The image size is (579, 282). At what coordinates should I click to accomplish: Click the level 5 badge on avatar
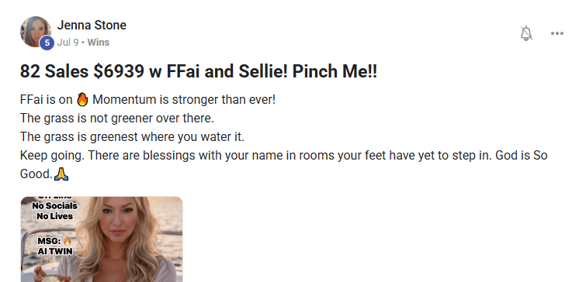coord(47,43)
